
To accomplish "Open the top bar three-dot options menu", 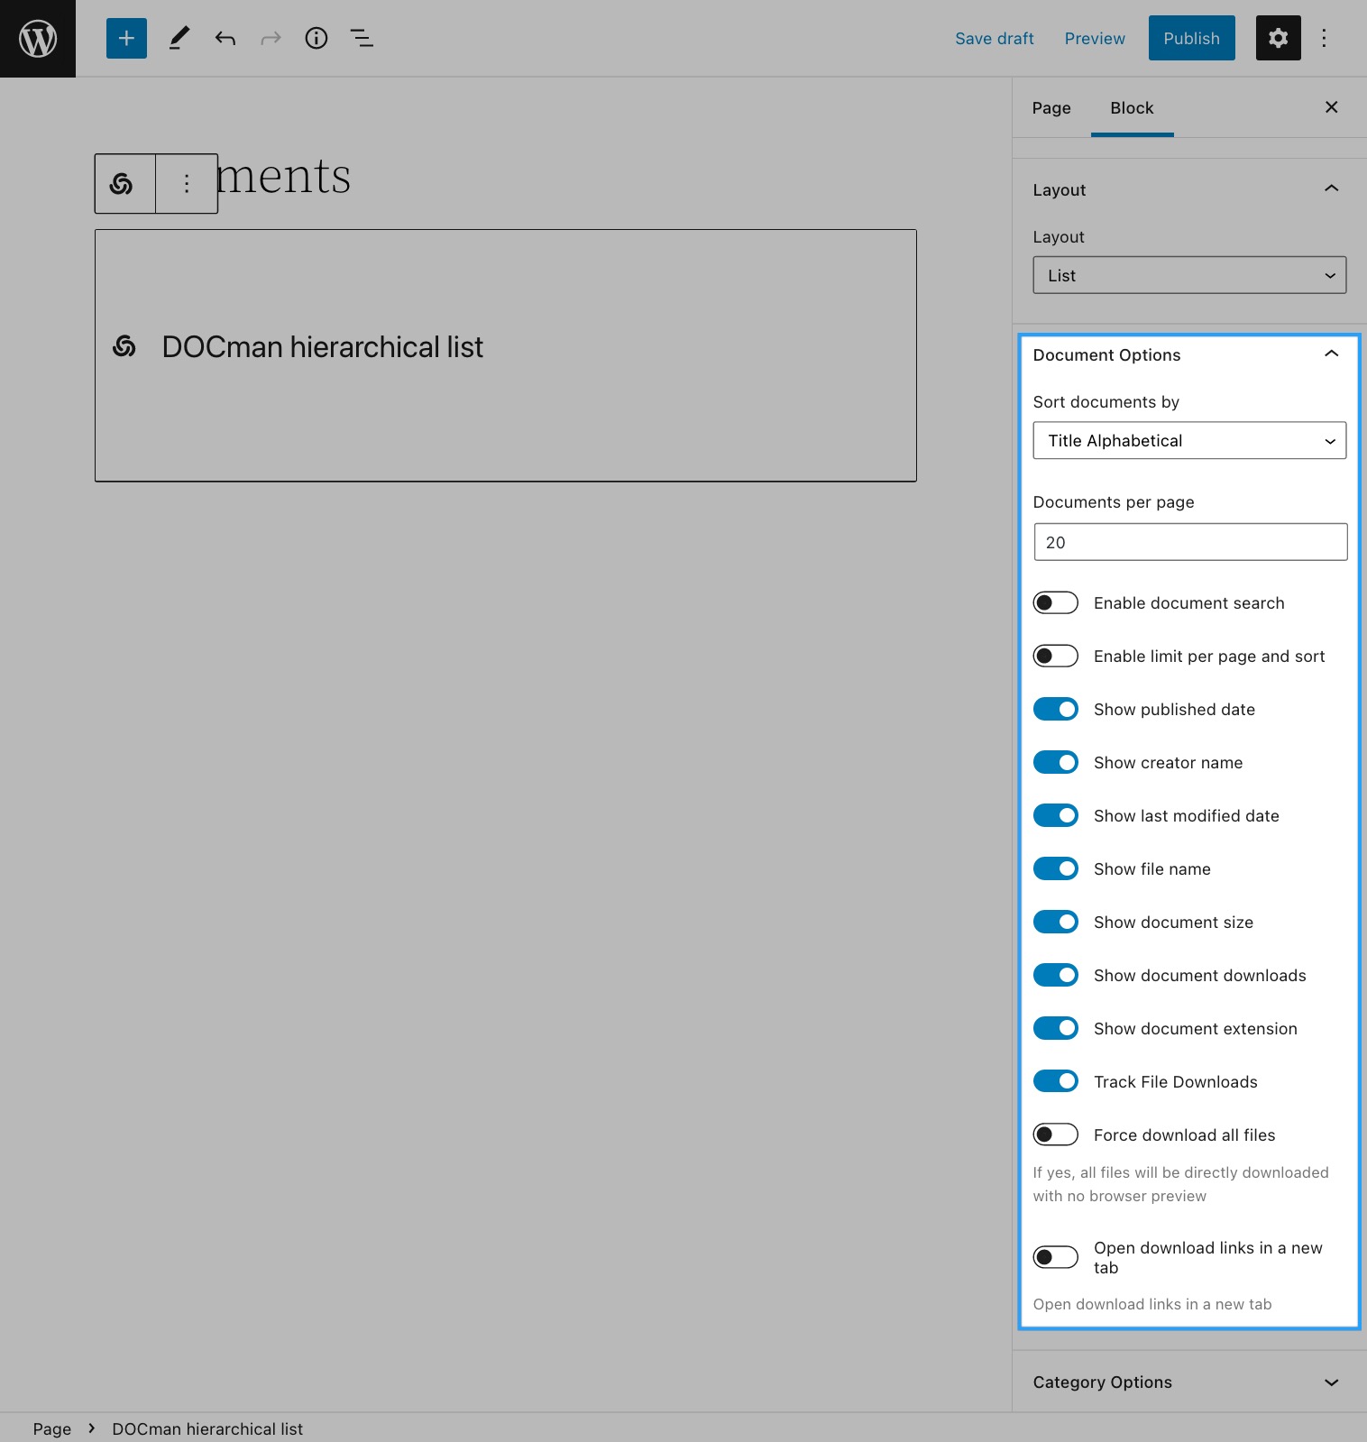I will (1324, 38).
